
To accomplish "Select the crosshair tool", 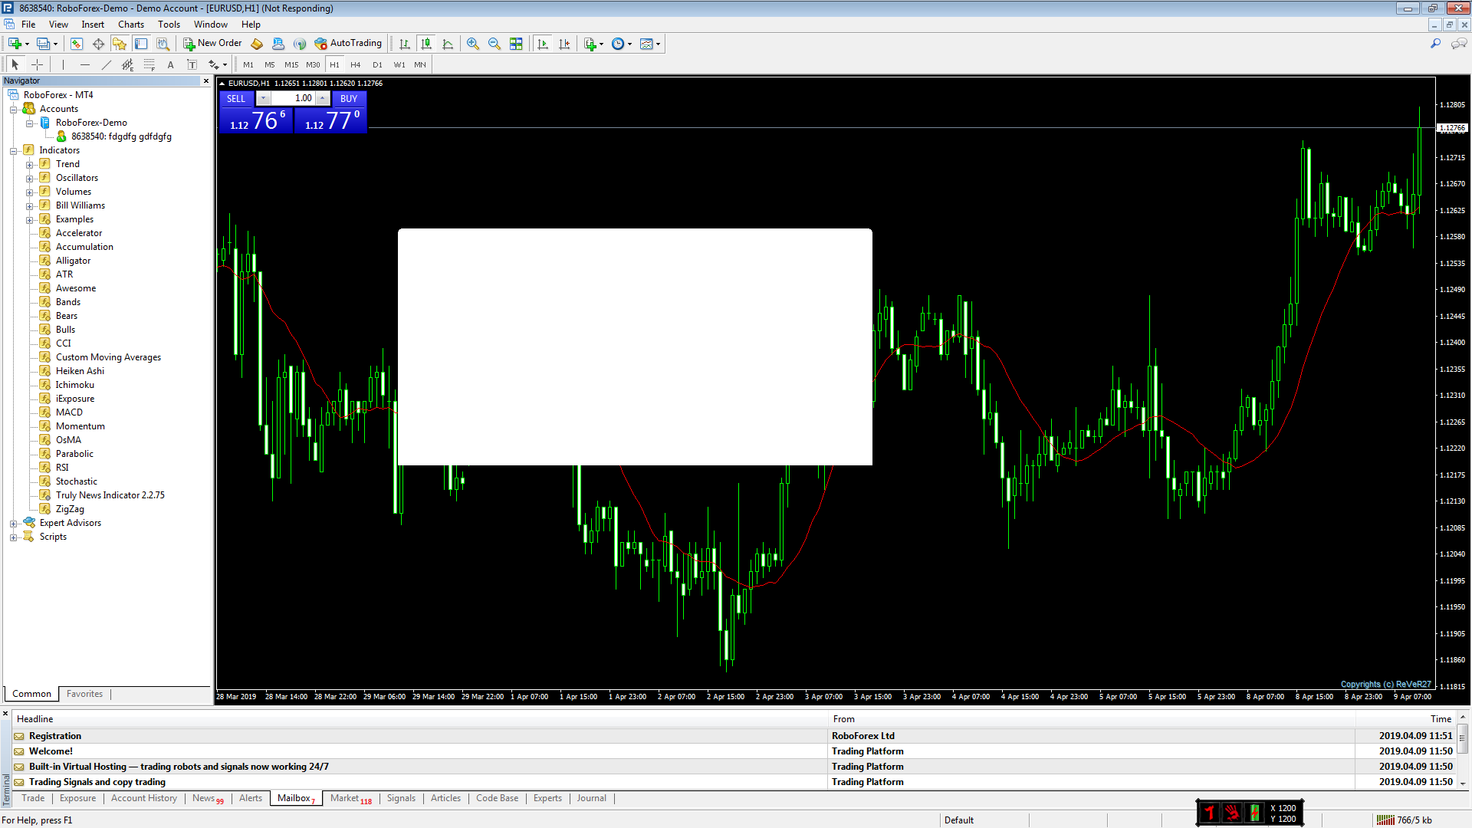I will pos(37,64).
